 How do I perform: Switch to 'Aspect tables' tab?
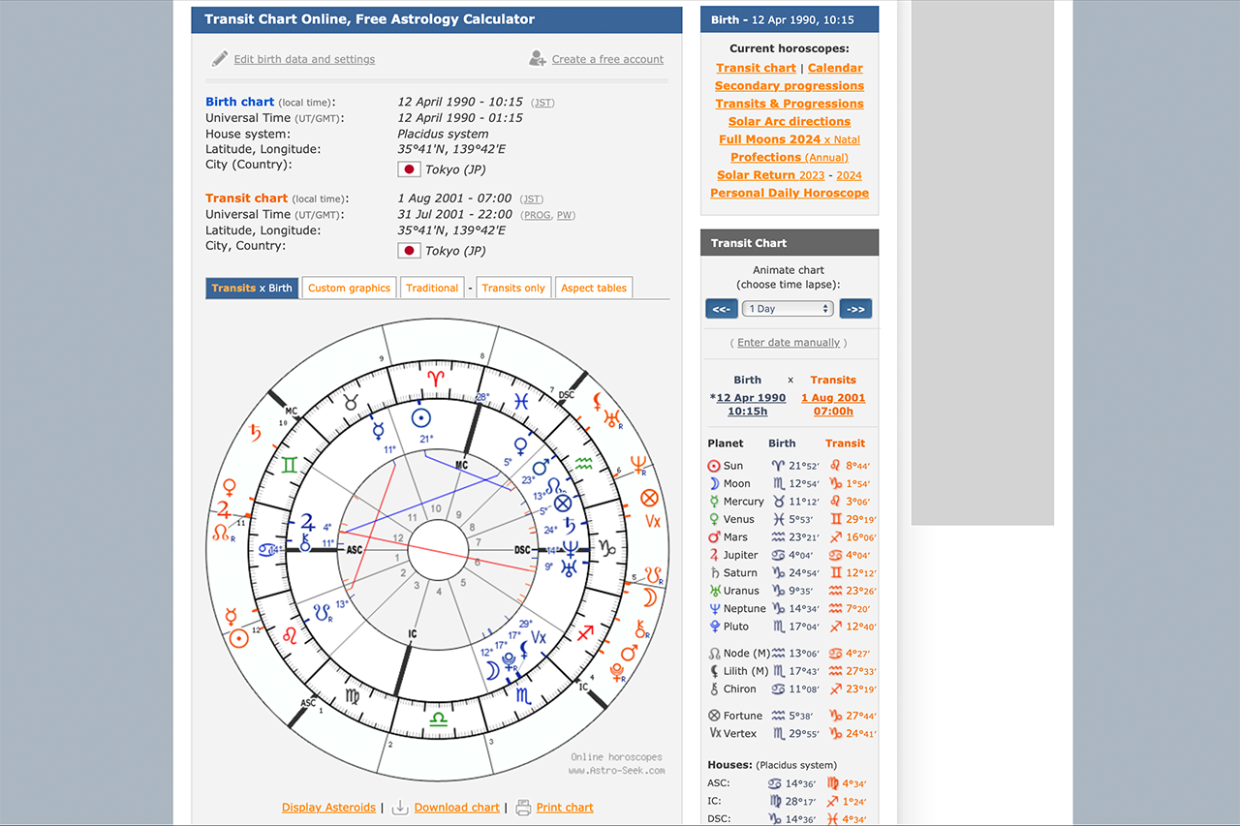[594, 288]
